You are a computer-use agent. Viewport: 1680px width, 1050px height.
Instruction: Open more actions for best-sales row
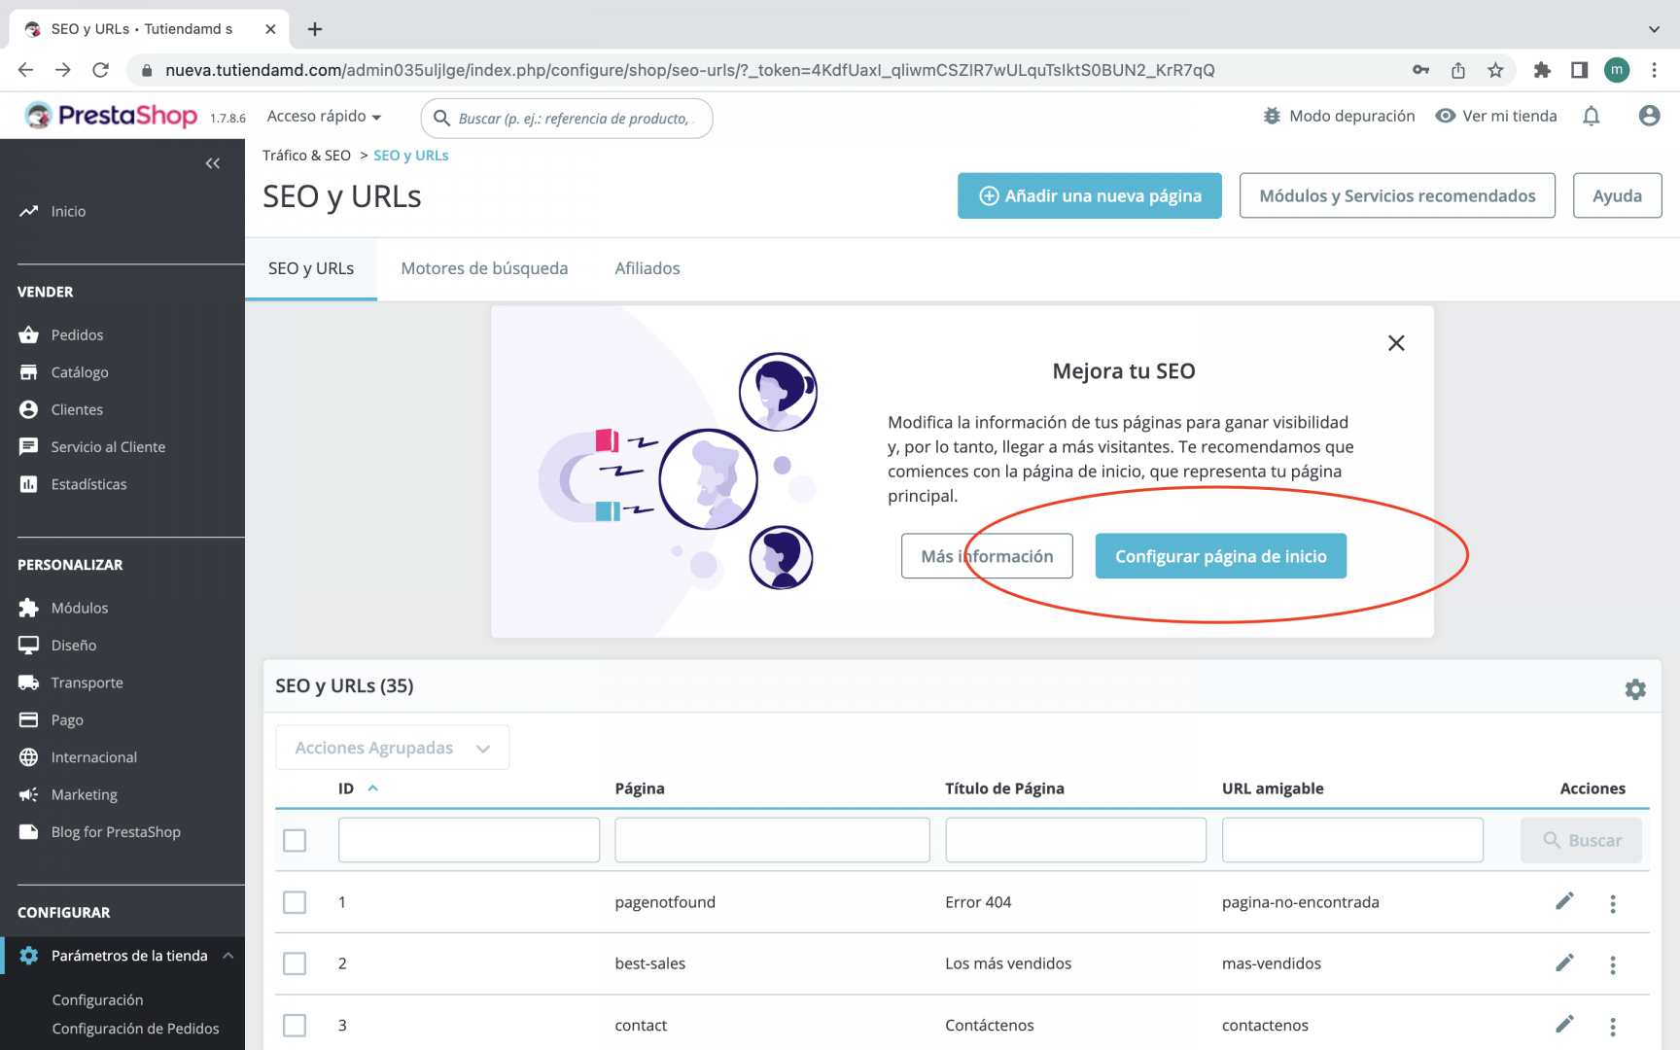pyautogui.click(x=1613, y=965)
